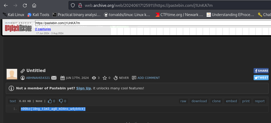
Task: Download the paste file
Action: 199,101
